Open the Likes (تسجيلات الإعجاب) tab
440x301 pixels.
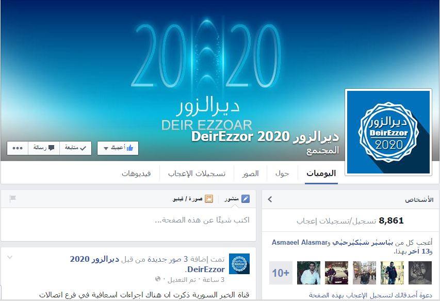point(197,173)
